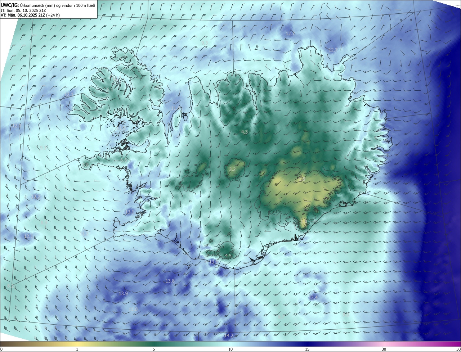Click the initial time line 'IT: Sun. 05. 10. 2025 21Z'

[23, 10]
